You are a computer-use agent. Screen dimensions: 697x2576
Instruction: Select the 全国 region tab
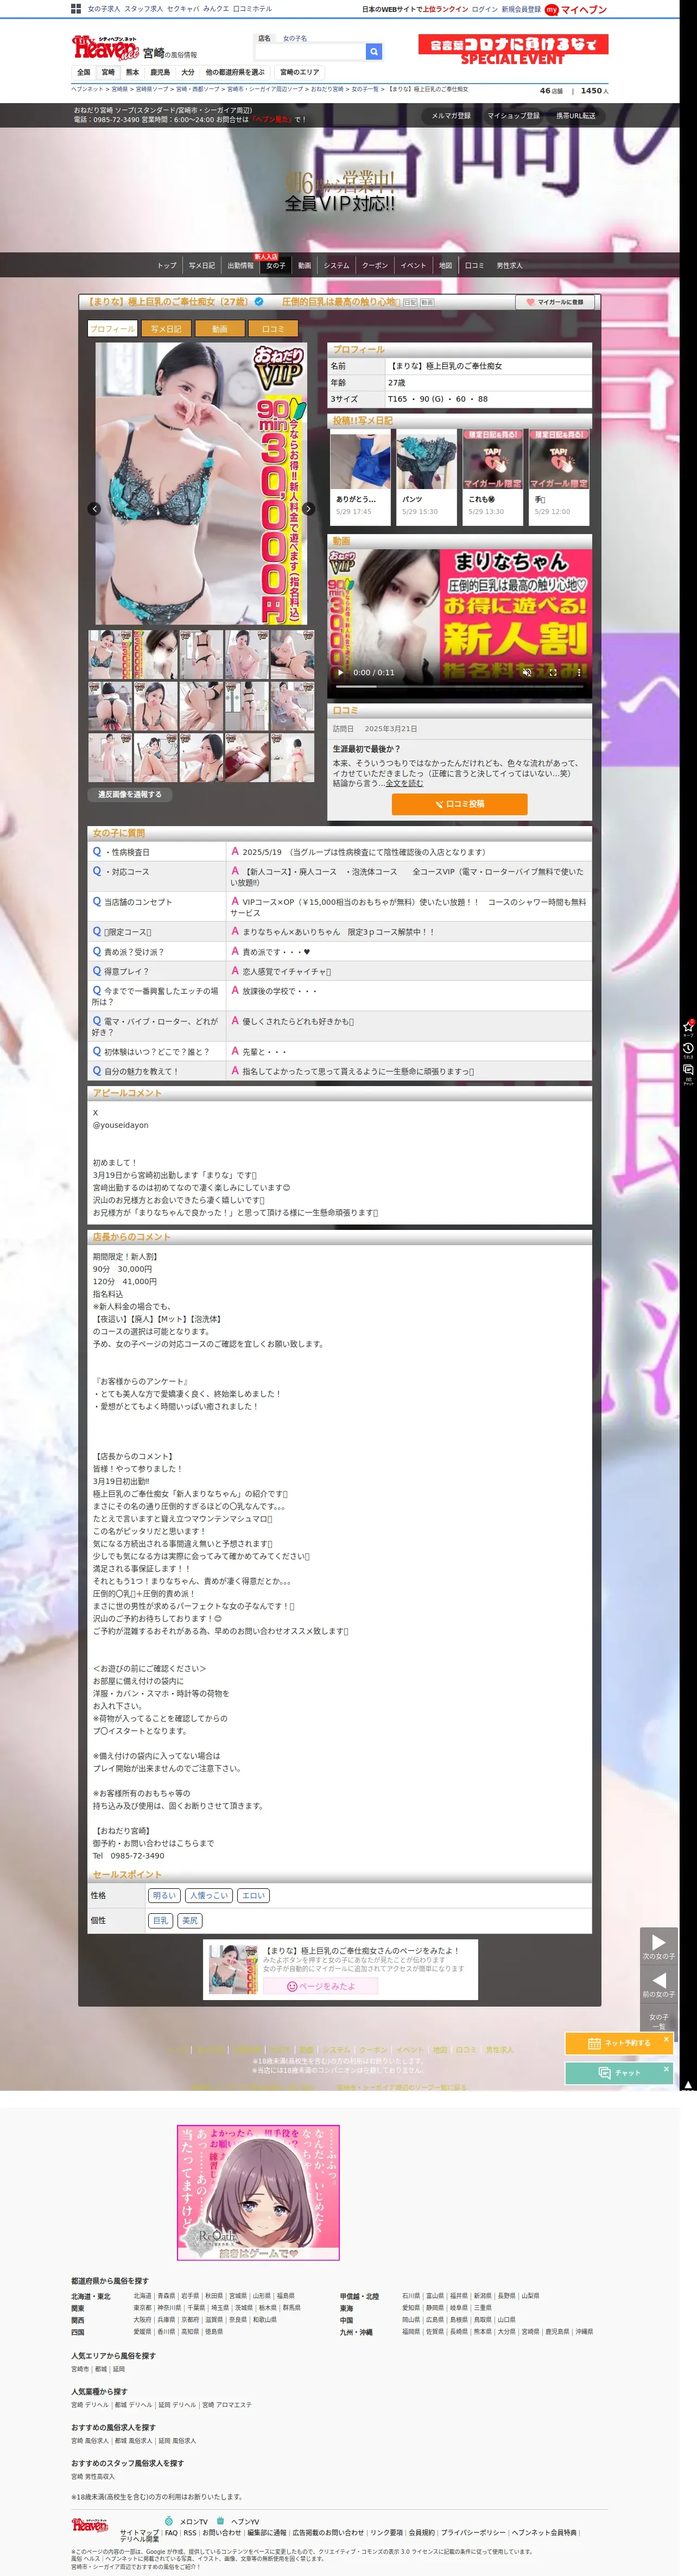(x=84, y=72)
